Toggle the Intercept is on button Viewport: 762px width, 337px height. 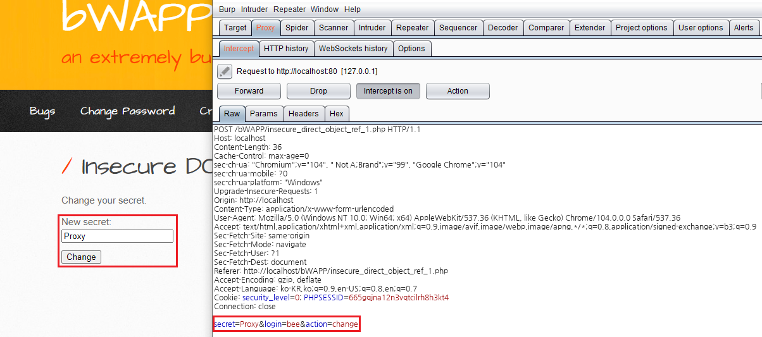pyautogui.click(x=388, y=91)
